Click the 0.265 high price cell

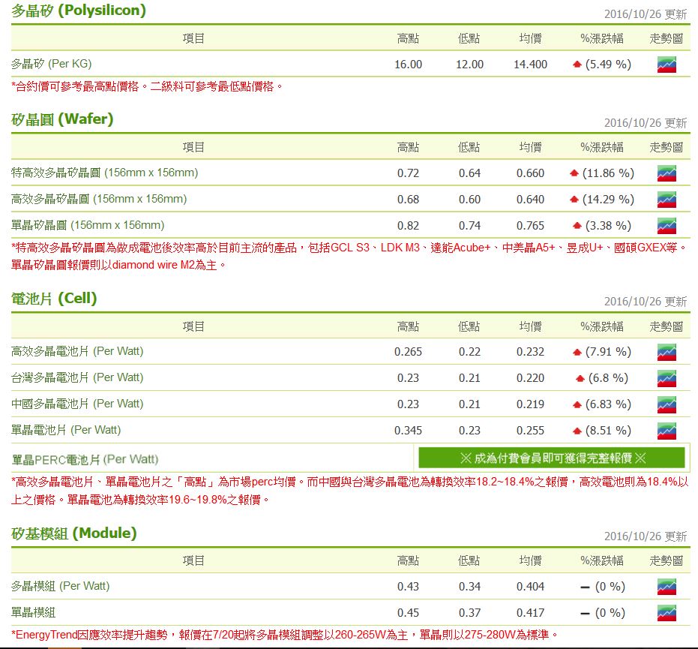(408, 352)
